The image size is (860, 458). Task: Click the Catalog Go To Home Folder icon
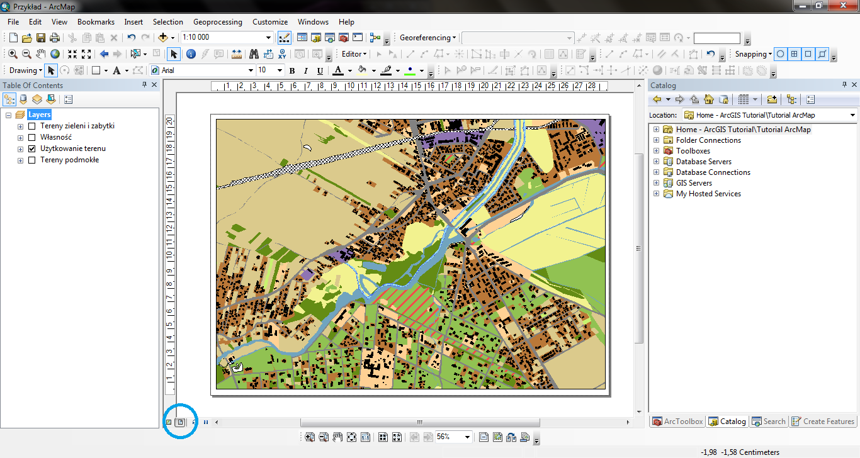709,99
